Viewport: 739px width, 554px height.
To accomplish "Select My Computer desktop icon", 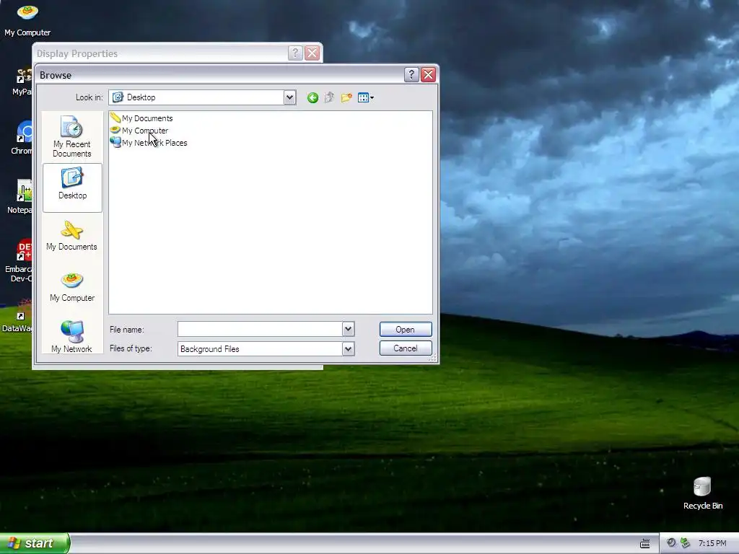I will click(27, 19).
